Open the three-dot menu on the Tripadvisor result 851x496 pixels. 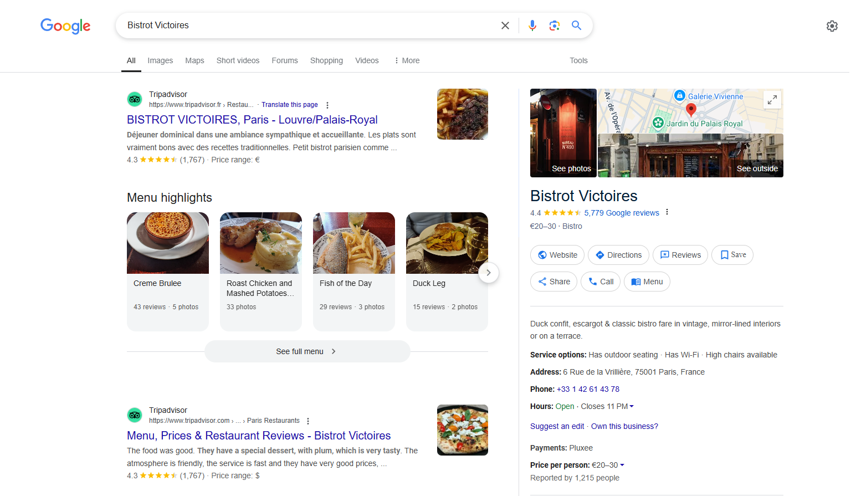327,105
